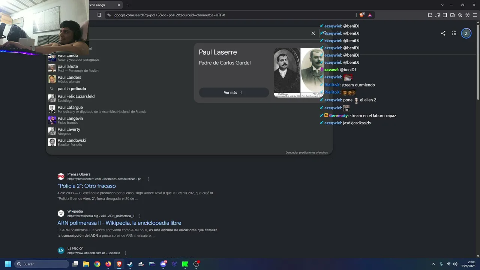Image resolution: width=480 pixels, height=270 pixels.
Task: Open the Paul Gardes portrait thumbnail
Action: coord(287,72)
